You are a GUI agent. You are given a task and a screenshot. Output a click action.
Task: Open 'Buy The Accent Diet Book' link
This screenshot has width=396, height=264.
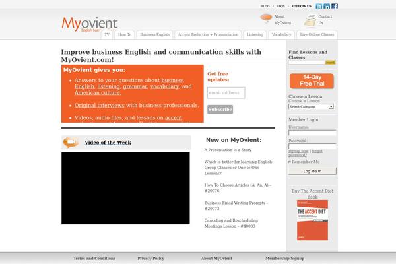click(x=312, y=194)
